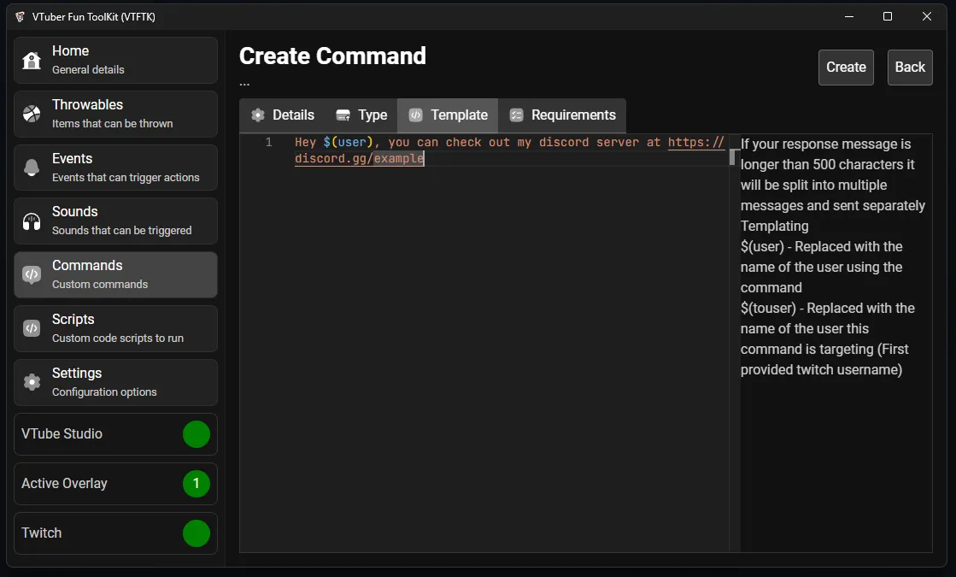This screenshot has width=956, height=577.
Task: Click the discord.gg/example link in the editor
Action: coord(359,159)
